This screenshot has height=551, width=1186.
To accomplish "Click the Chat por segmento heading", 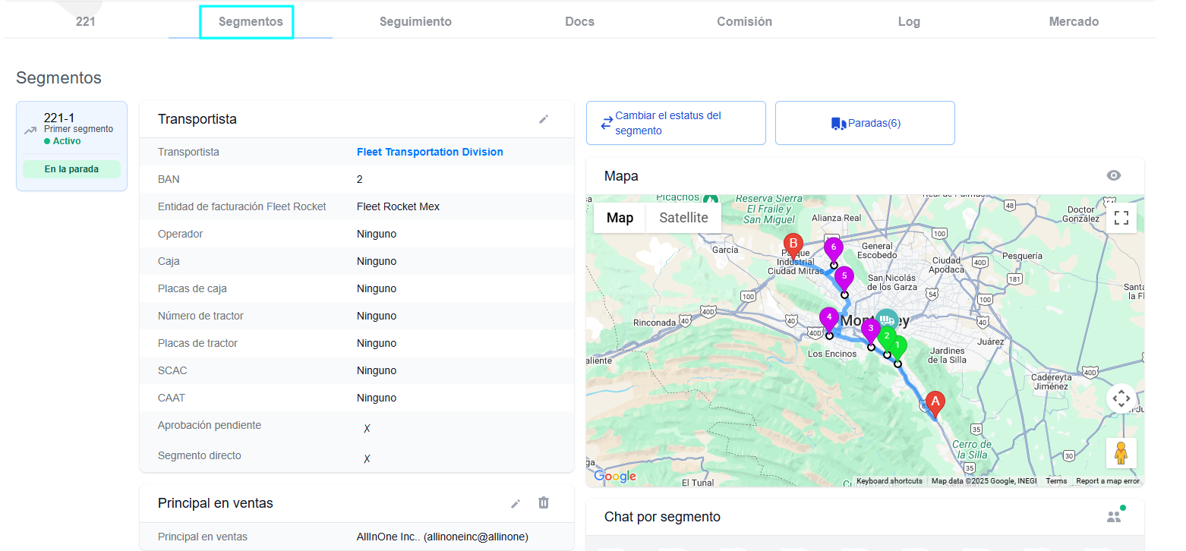I will [662, 517].
